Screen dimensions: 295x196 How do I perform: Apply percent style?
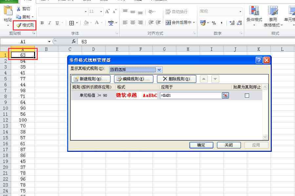(x=214, y=23)
